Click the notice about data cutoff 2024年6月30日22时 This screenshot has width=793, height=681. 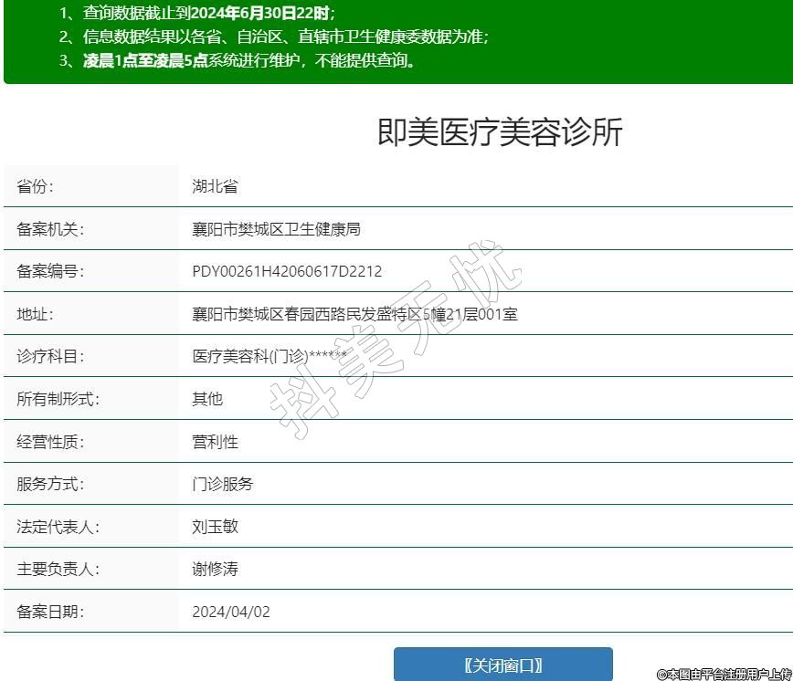[196, 14]
